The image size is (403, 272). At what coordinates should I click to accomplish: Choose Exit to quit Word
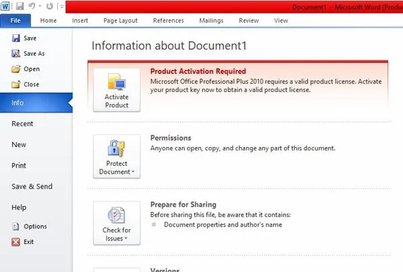[x=28, y=242]
